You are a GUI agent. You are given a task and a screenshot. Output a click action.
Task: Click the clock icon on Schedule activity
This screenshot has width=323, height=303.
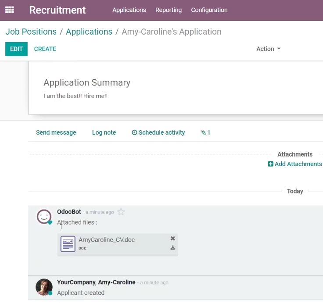tap(134, 132)
